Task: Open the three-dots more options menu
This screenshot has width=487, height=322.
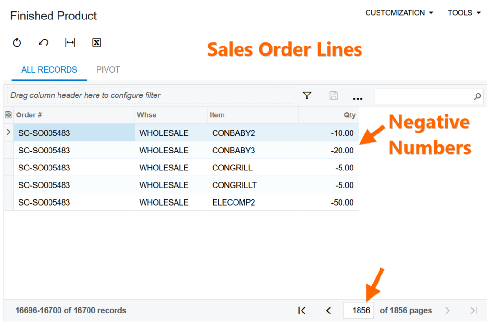Action: (x=358, y=97)
